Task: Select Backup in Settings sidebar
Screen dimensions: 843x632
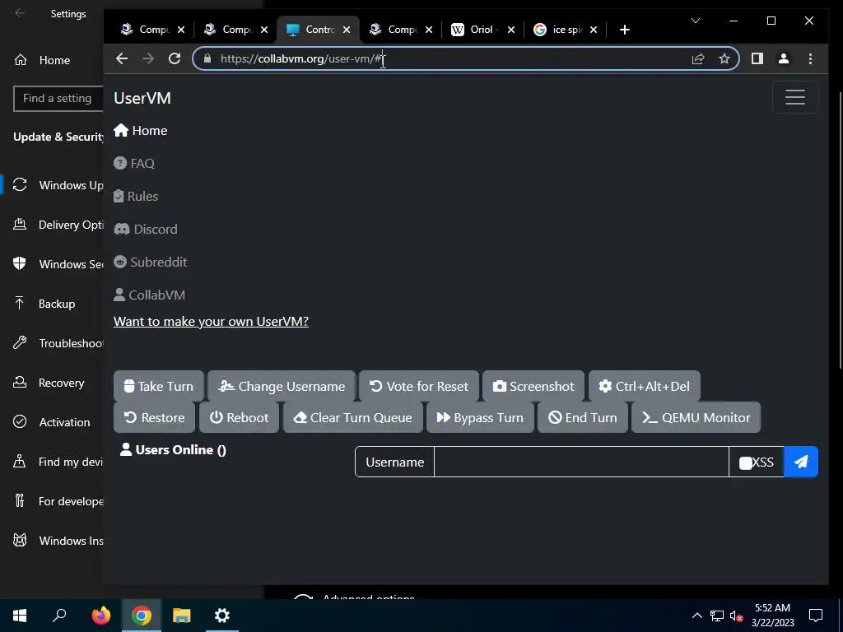Action: click(44, 304)
